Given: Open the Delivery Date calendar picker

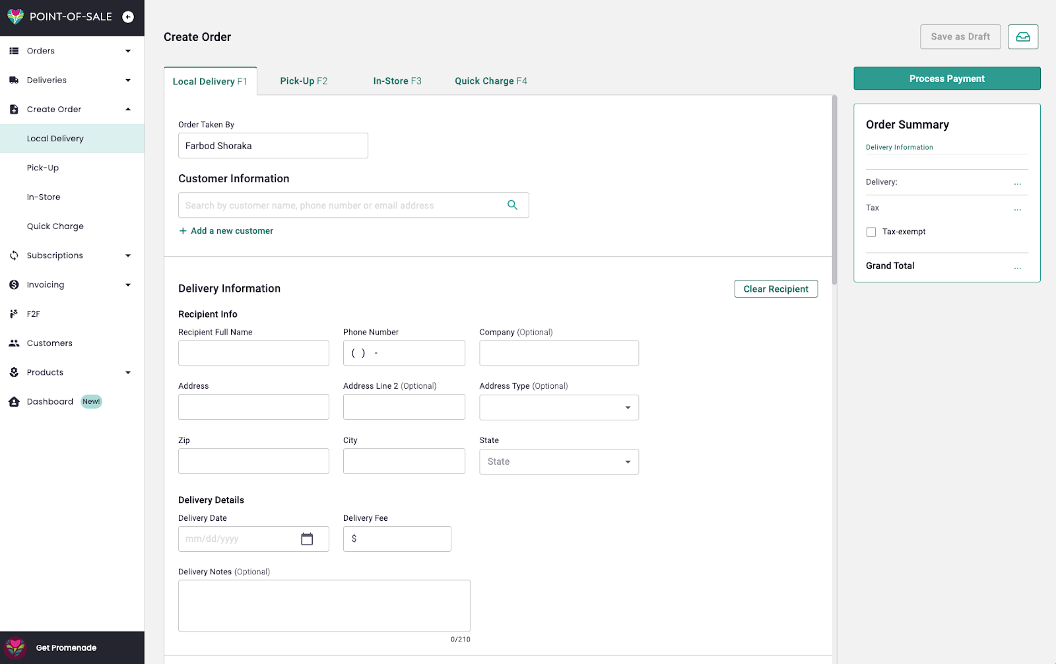Looking at the screenshot, I should click(307, 539).
